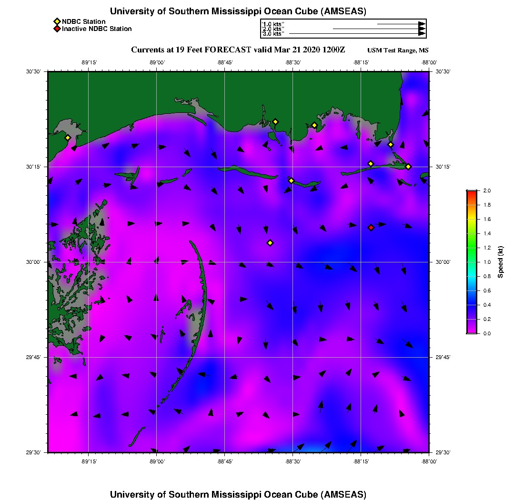524x500 pixels.
Task: Select the easternmost yellow NDBC station marker
Action: [408, 167]
